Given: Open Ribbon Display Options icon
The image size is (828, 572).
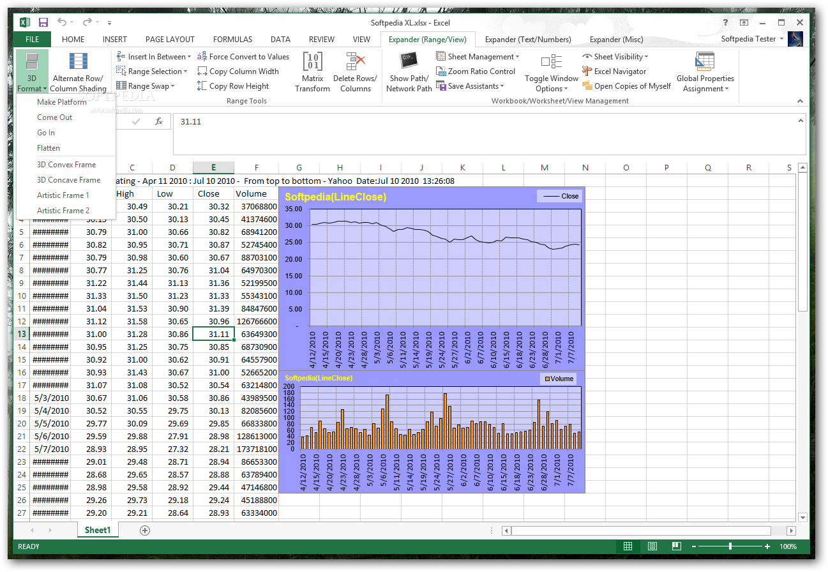Looking at the screenshot, I should [x=744, y=22].
